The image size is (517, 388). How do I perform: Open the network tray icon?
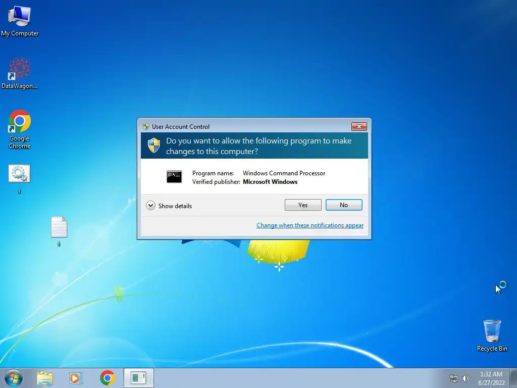(454, 378)
